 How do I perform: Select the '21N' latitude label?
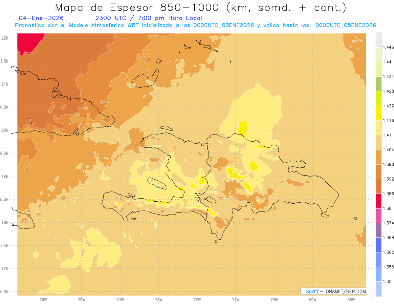[x=5, y=84]
